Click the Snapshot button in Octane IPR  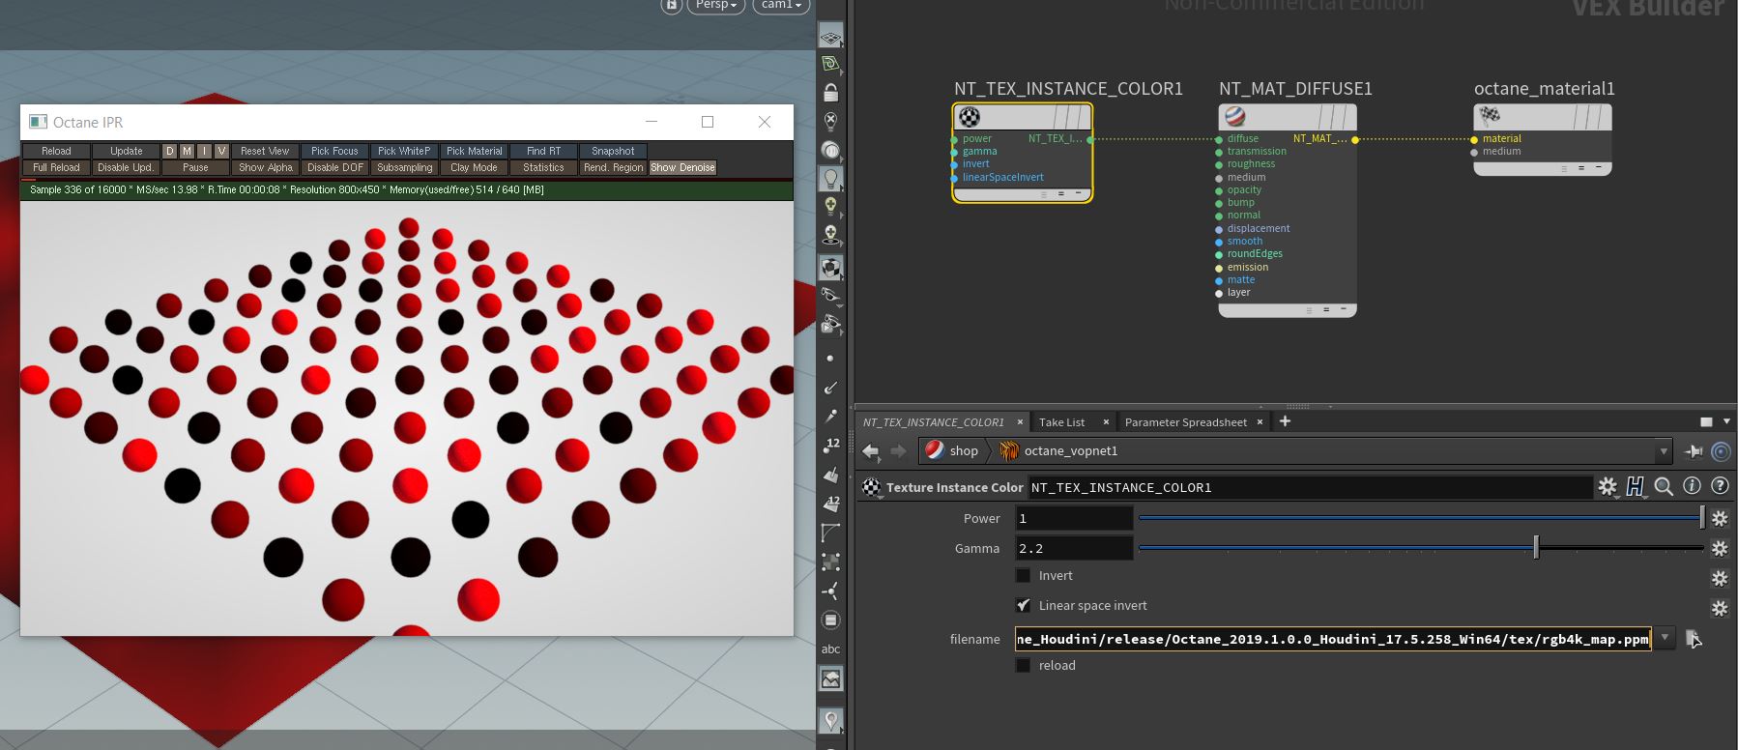pos(613,151)
